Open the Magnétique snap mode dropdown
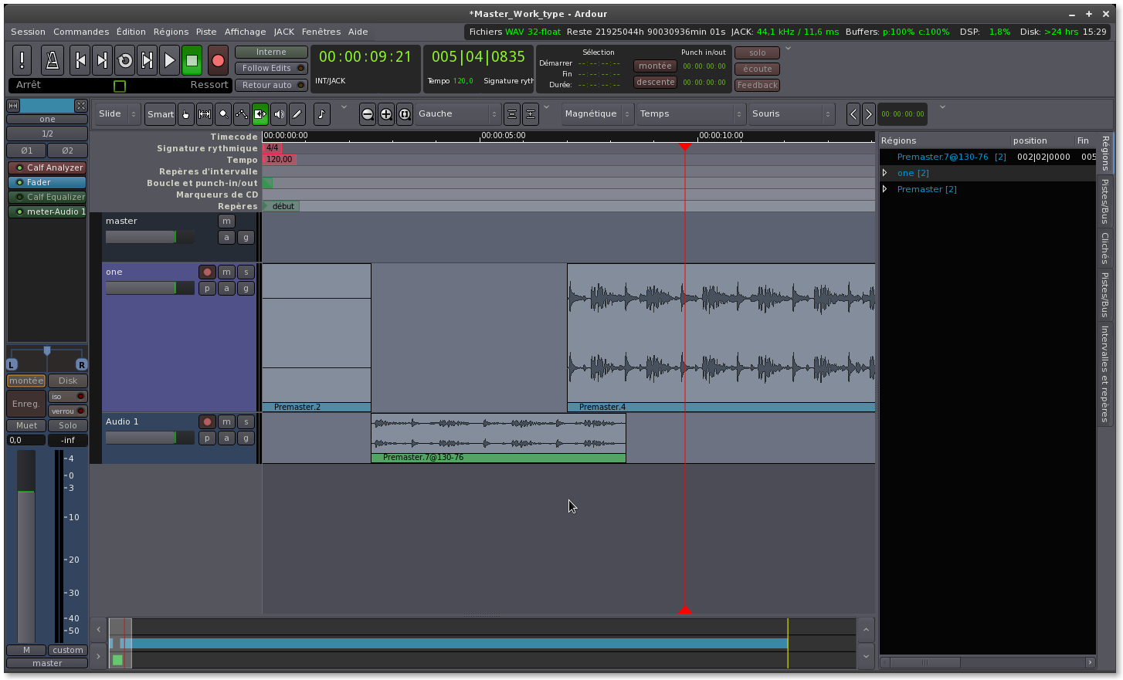The image size is (1123, 680). coord(598,114)
